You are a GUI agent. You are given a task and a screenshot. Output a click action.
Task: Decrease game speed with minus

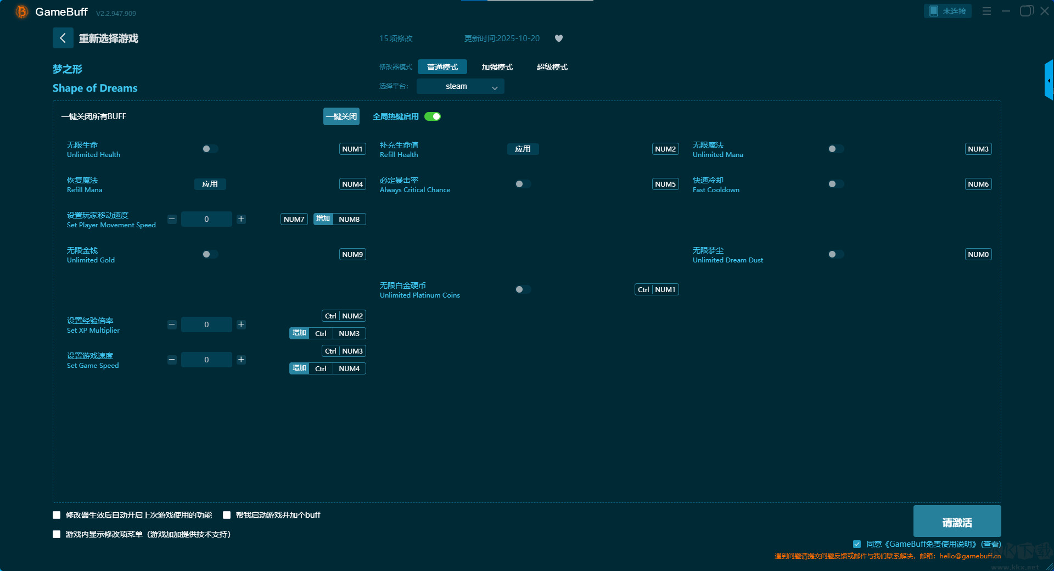click(x=172, y=360)
